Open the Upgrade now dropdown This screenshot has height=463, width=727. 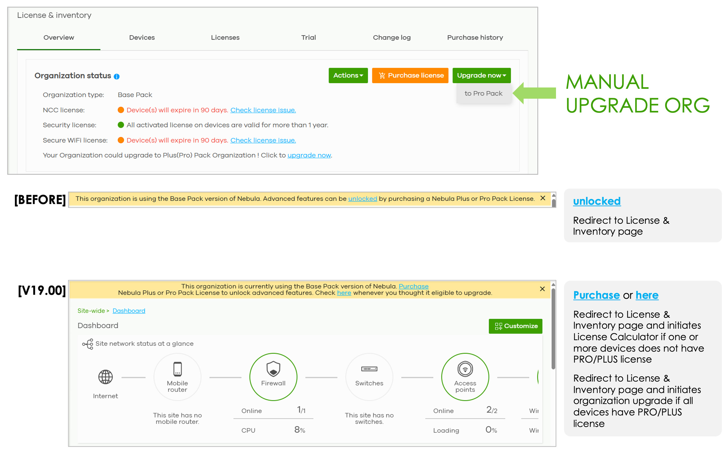481,75
